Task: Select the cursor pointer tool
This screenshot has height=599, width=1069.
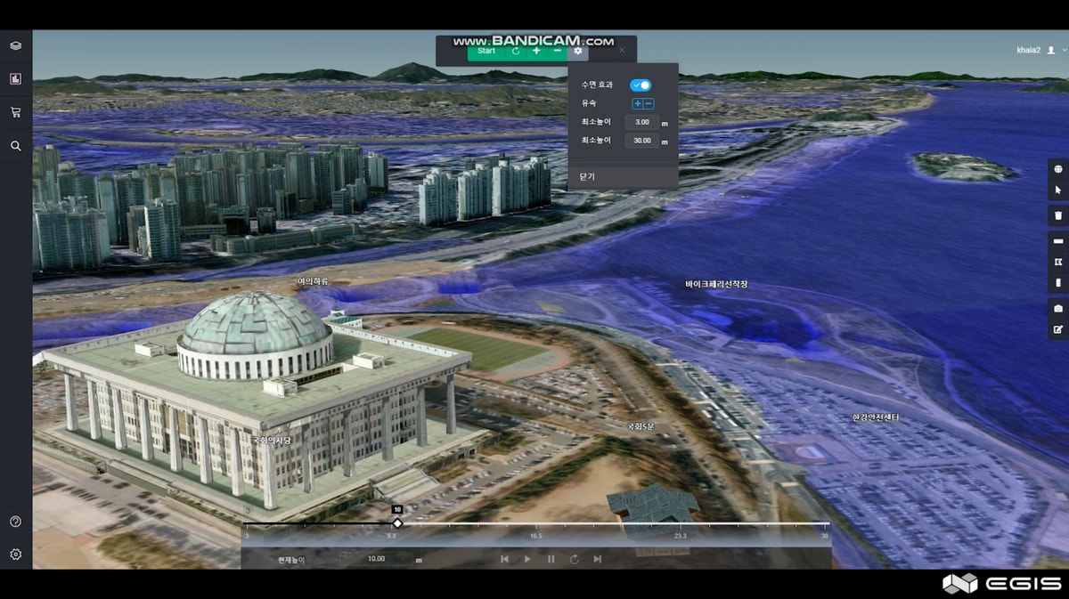Action: 1058,190
